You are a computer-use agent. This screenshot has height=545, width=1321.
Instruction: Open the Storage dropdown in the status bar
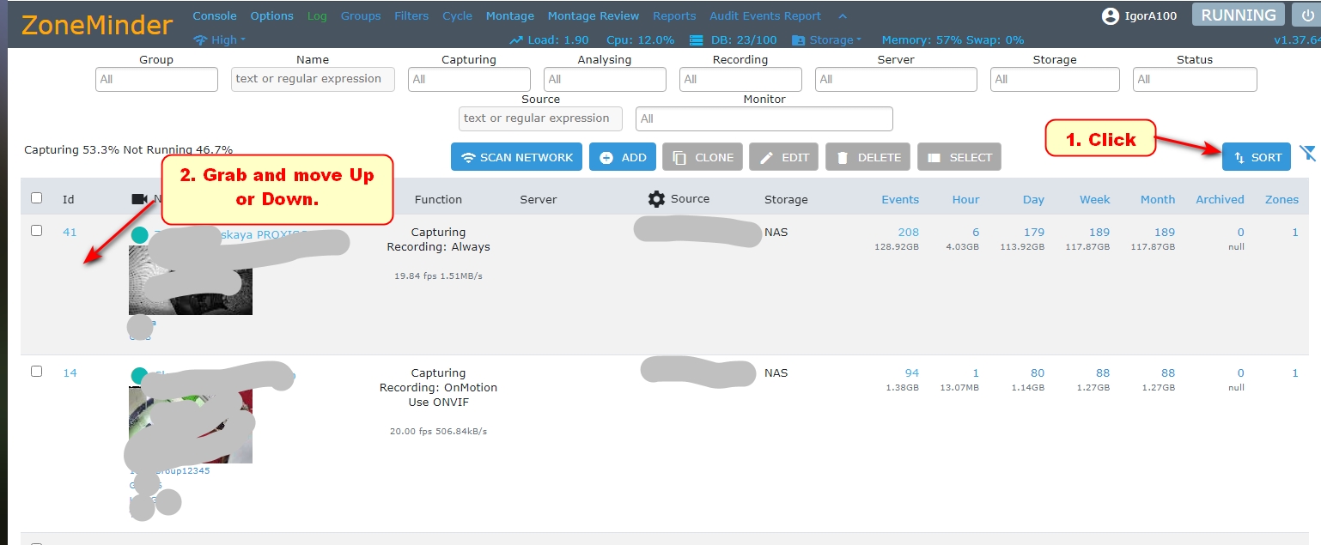(836, 40)
